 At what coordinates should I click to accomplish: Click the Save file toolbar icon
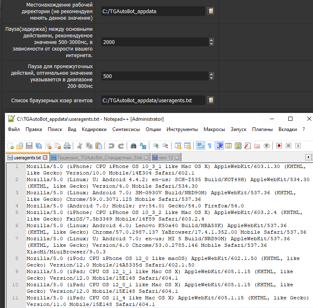(29, 145)
